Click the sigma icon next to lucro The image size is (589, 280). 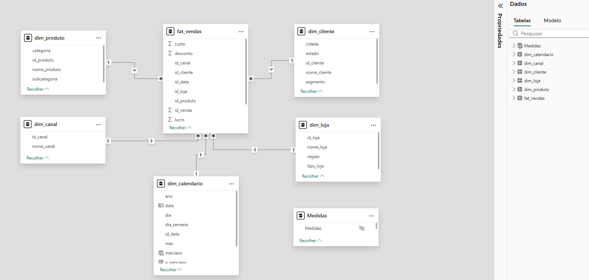point(170,119)
